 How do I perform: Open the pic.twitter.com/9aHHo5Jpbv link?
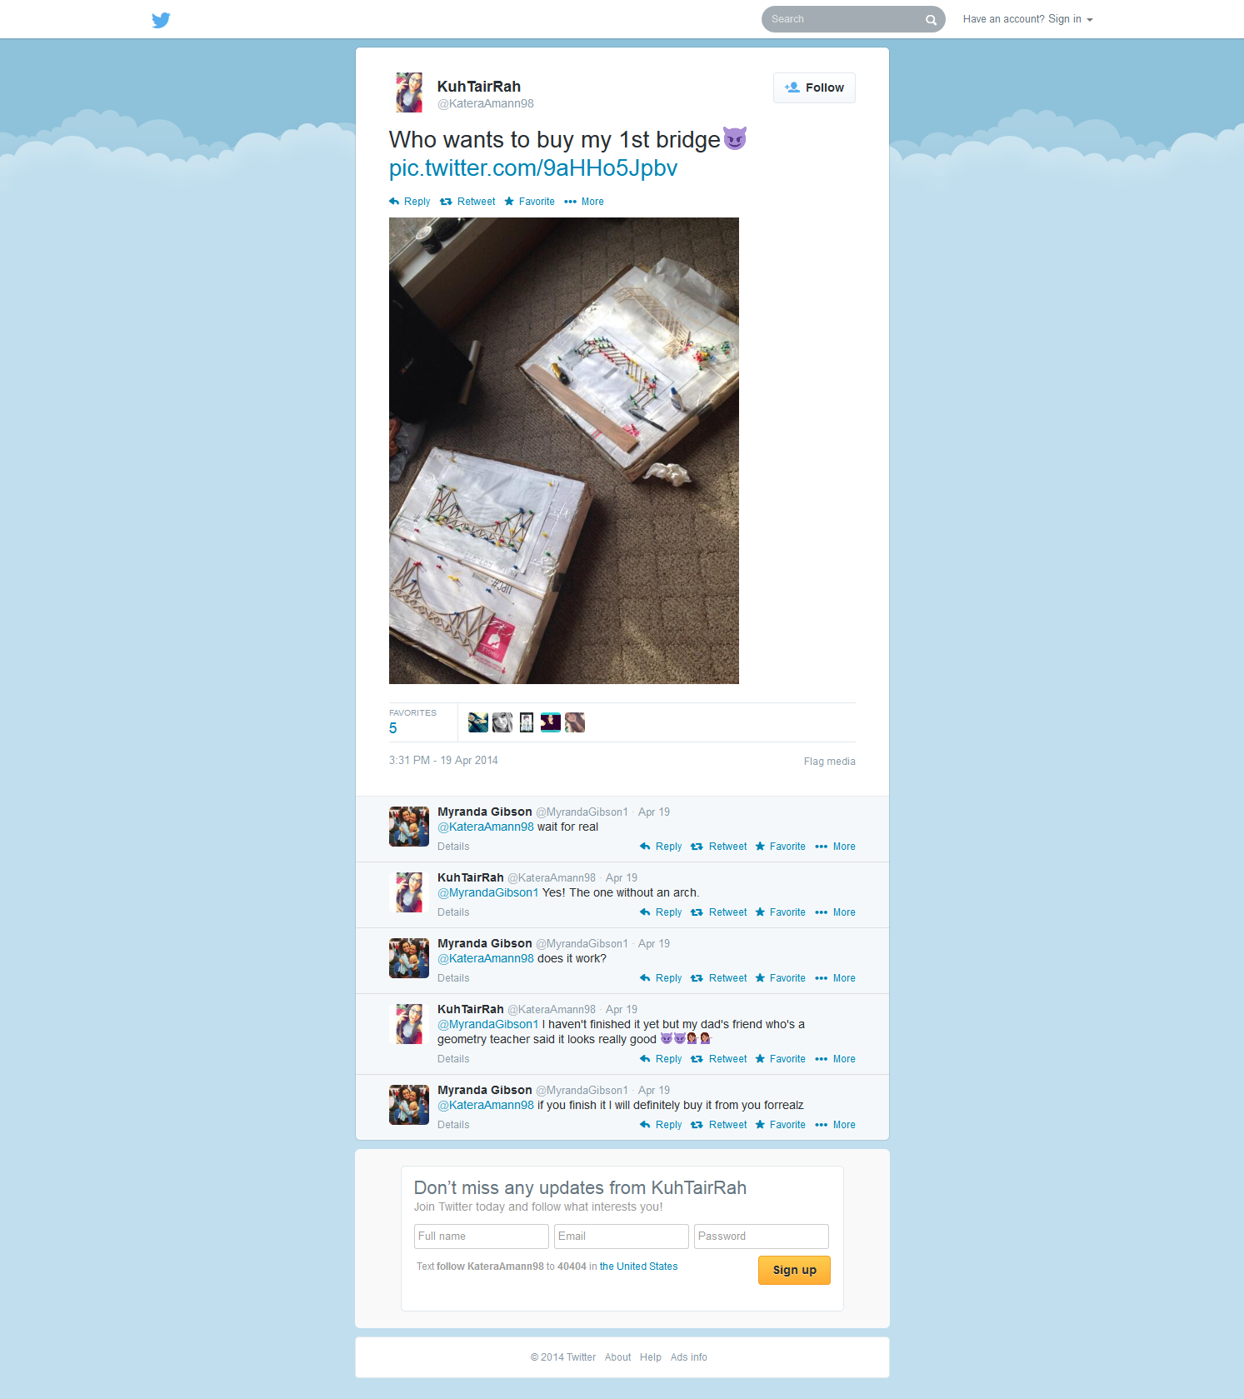point(533,168)
